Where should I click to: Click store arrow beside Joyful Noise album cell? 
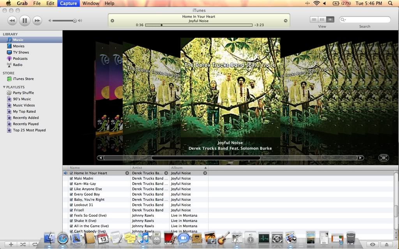(x=205, y=173)
